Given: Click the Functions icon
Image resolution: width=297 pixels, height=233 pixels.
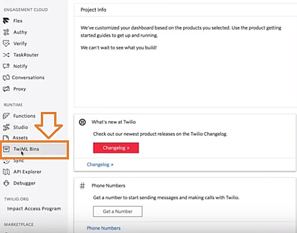Looking at the screenshot, I should tap(6, 116).
